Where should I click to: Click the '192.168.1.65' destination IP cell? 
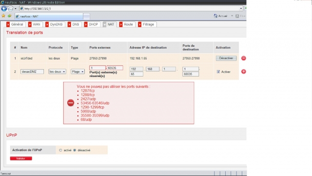pos(138,59)
